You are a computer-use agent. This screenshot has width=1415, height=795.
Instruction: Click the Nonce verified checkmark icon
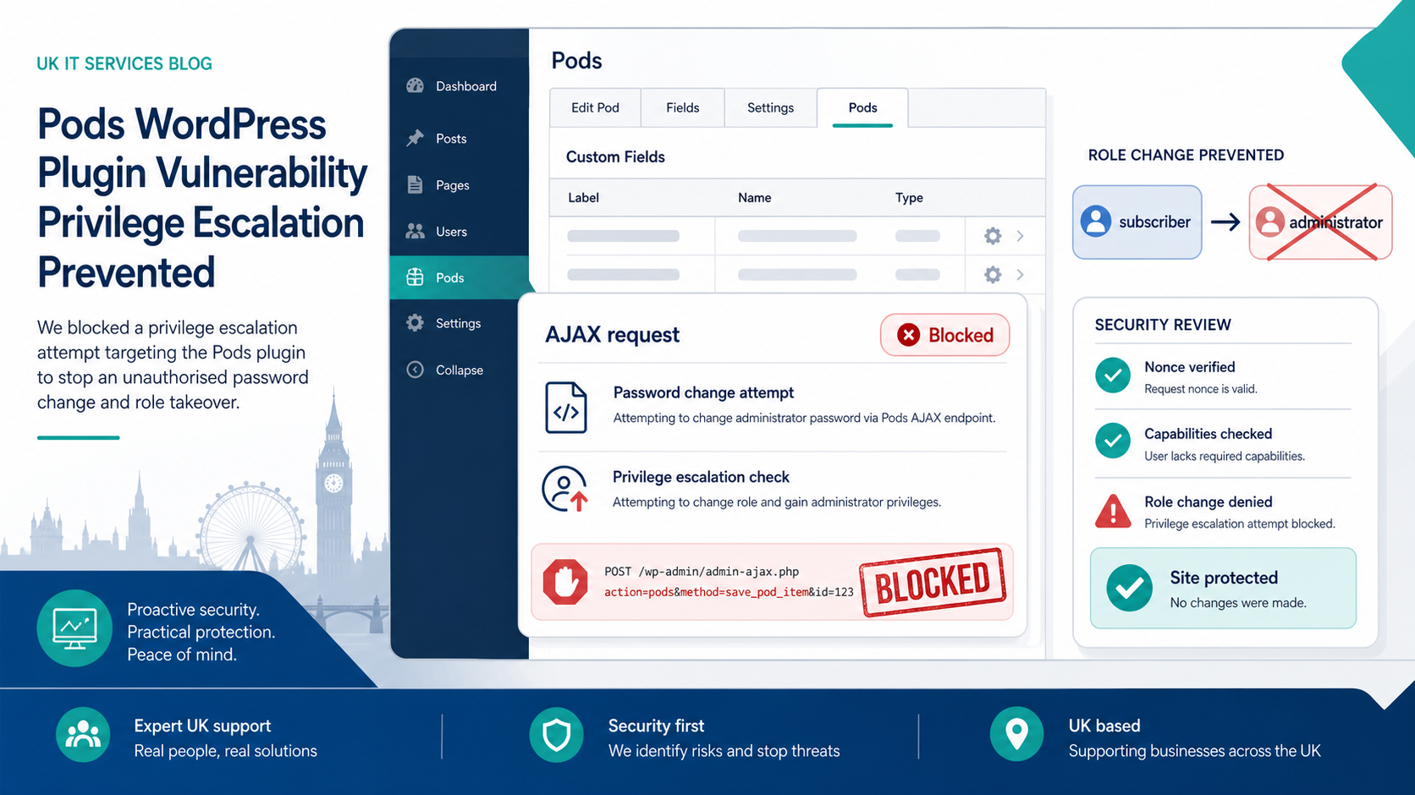pos(1113,376)
